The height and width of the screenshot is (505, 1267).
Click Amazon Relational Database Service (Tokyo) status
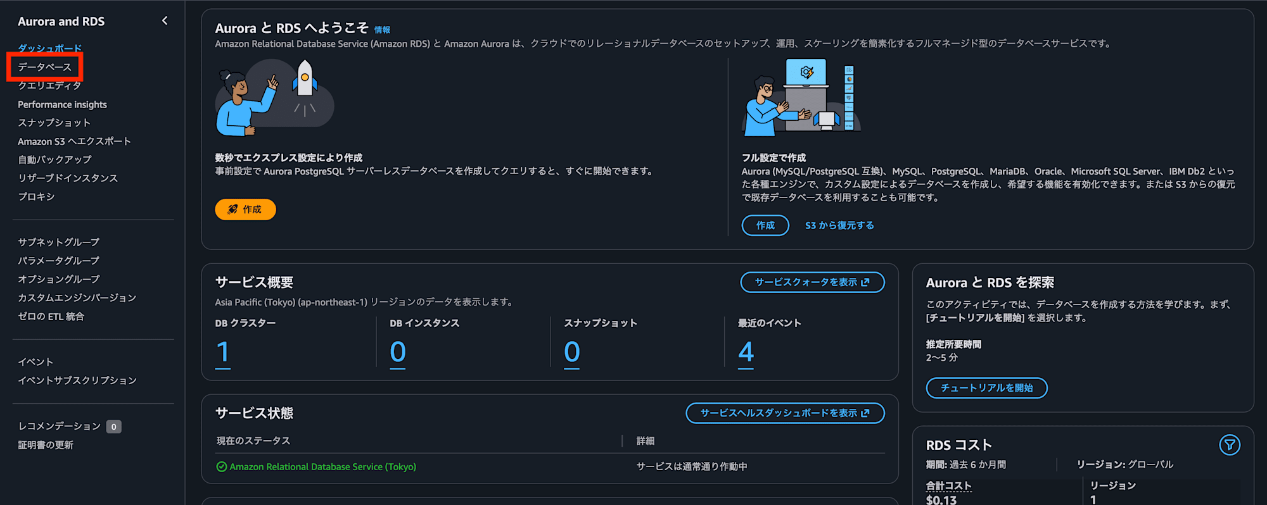(x=322, y=467)
